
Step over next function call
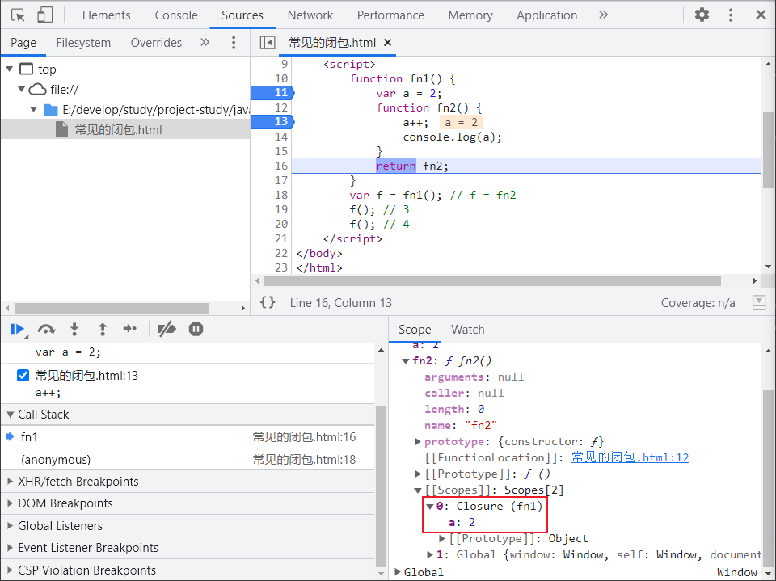[x=46, y=329]
